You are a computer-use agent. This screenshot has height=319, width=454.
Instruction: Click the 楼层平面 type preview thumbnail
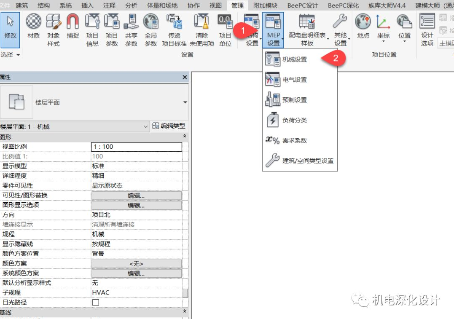(x=16, y=102)
